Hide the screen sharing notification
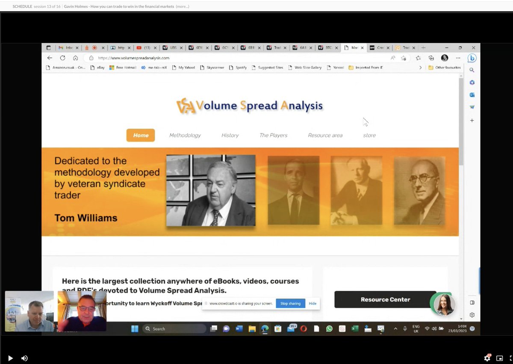513x364 pixels. click(x=313, y=303)
